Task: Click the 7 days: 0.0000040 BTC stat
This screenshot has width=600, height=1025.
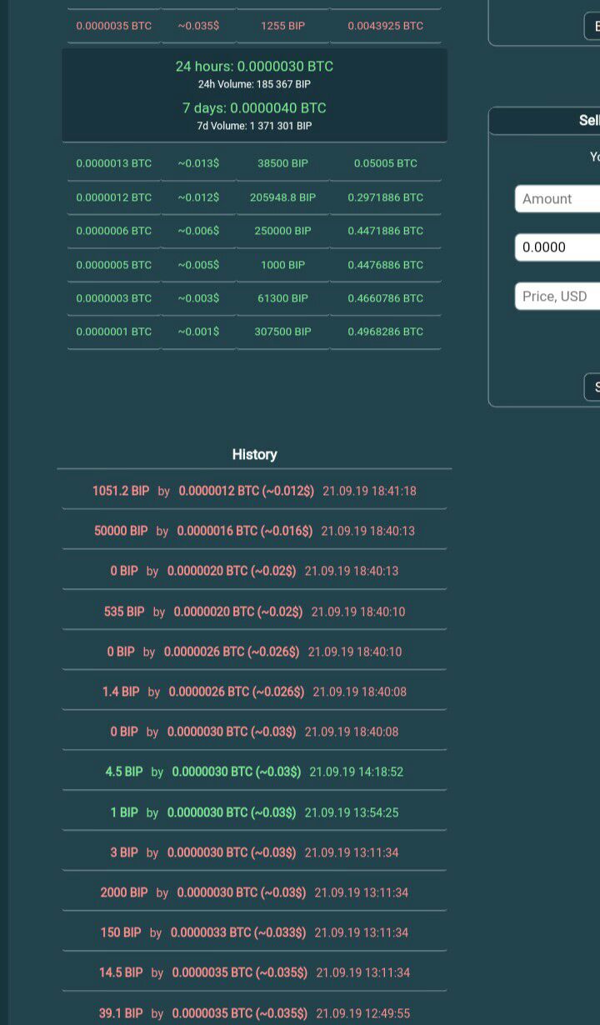Action: (x=254, y=107)
